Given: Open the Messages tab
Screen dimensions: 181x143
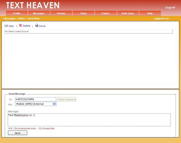Looking at the screenshot, I should pyautogui.click(x=39, y=13).
